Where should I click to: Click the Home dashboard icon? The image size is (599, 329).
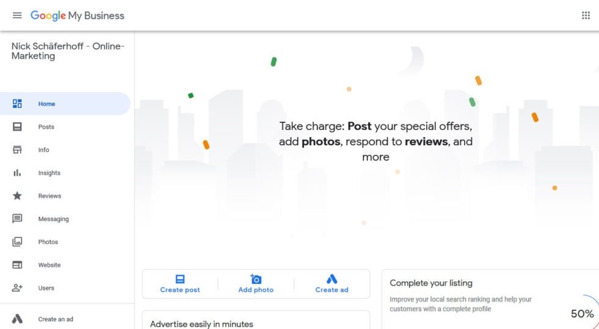pos(17,104)
